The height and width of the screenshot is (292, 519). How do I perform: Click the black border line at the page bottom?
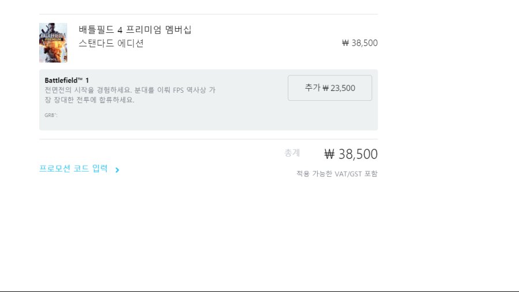(259, 291)
